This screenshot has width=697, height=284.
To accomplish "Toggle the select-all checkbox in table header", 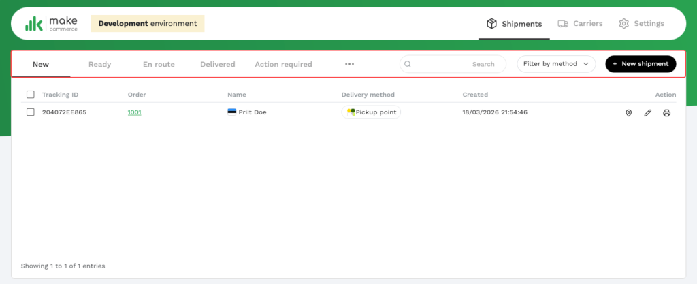I will [30, 95].
